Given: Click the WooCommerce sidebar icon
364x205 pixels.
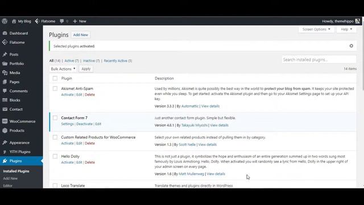Looking at the screenshot, I should coord(5,121).
